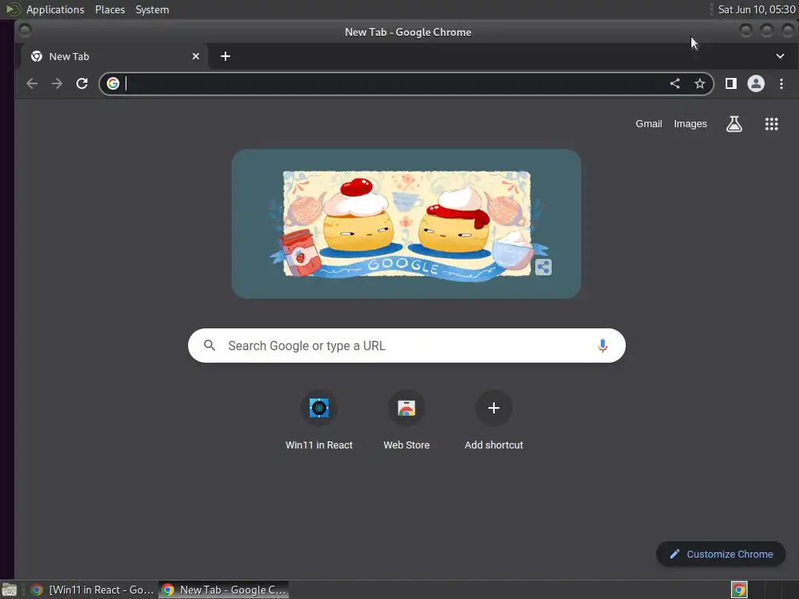Click the date and time clock
Screen dimensions: 799x599
[x=757, y=9]
